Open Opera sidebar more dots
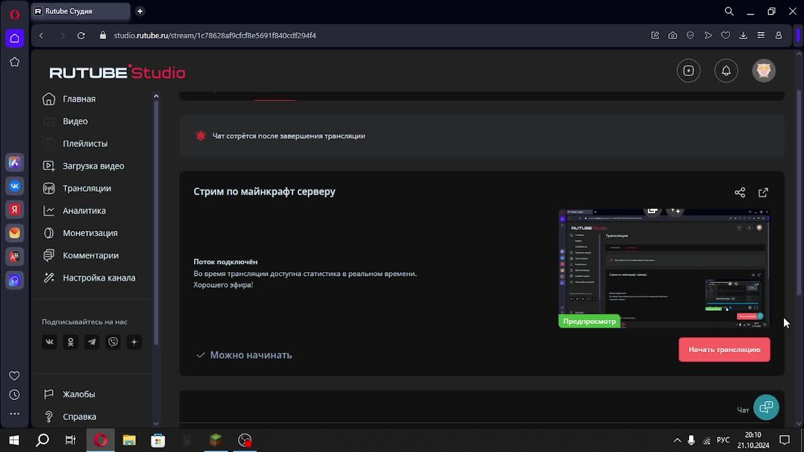 pos(14,414)
